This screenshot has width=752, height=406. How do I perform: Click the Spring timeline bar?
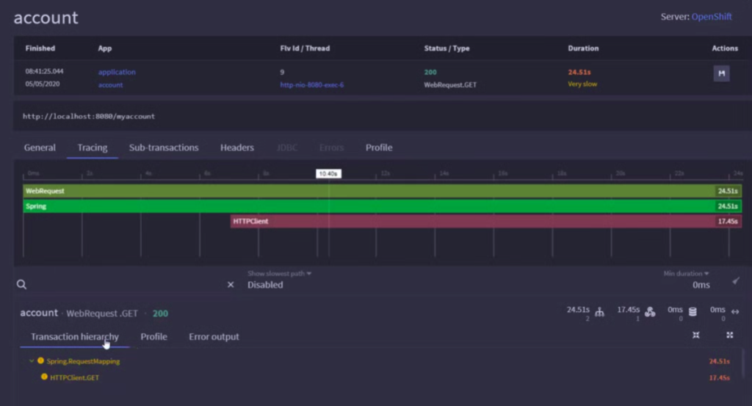pos(382,206)
